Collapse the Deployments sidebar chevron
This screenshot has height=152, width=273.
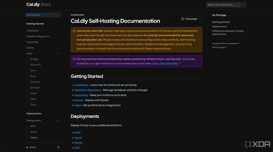[58, 120]
